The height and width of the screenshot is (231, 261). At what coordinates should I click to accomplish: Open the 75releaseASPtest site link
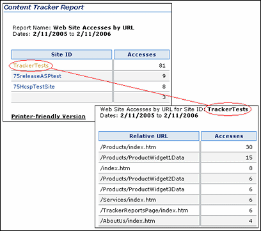pyautogui.click(x=37, y=76)
